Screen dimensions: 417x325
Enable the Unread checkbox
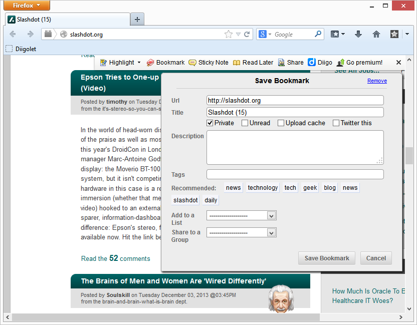pyautogui.click(x=245, y=123)
